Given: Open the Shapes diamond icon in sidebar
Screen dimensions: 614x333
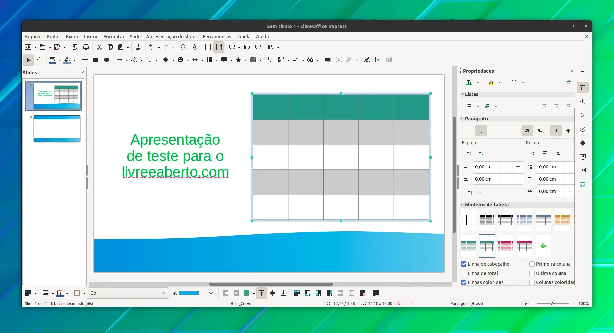Looking at the screenshot, I should click(583, 143).
